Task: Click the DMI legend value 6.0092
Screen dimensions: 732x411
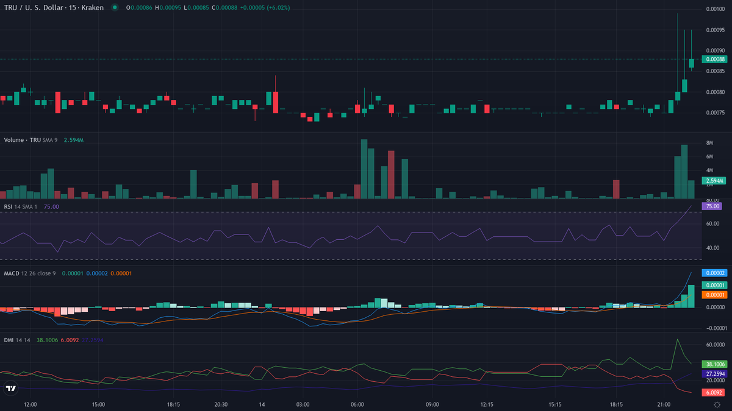Action: pyautogui.click(x=70, y=340)
